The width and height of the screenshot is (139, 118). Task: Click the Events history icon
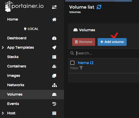point(54,104)
